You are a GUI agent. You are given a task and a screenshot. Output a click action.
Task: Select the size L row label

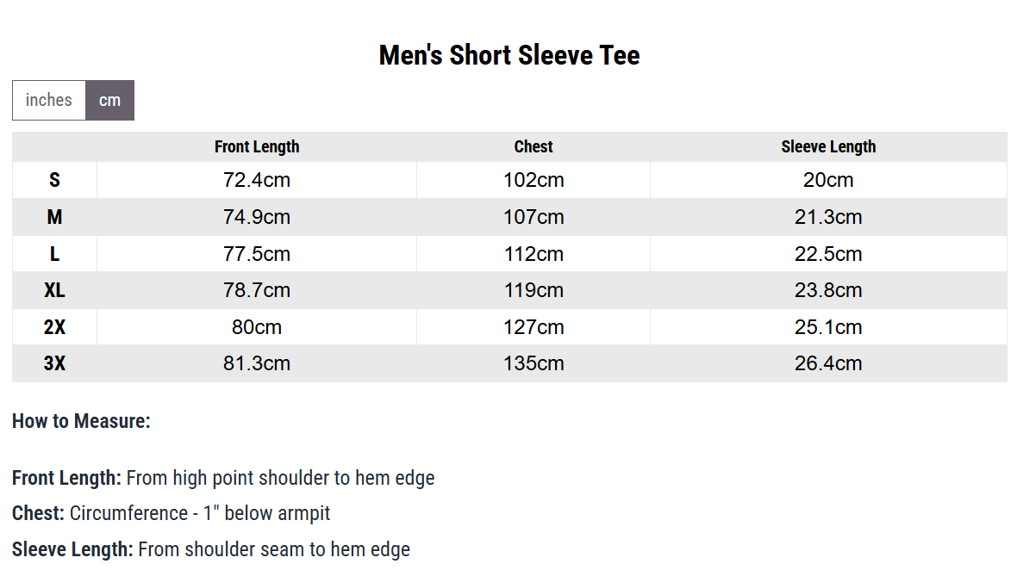54,254
